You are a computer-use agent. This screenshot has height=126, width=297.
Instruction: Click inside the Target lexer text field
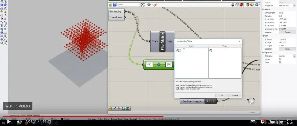pyautogui.click(x=225, y=63)
